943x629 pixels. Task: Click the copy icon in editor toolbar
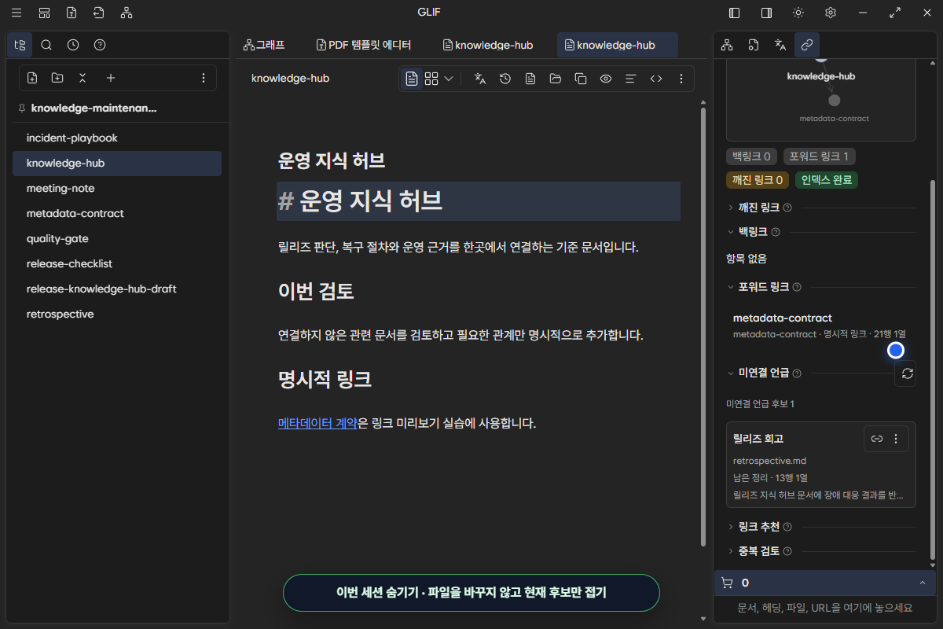[581, 79]
